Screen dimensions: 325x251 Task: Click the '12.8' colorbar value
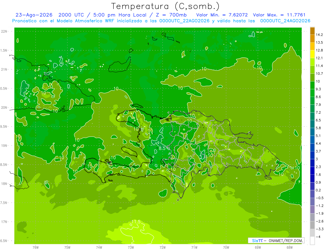point(320,50)
